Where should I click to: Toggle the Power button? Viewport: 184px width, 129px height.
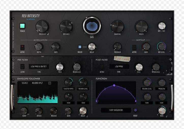pos(22,26)
